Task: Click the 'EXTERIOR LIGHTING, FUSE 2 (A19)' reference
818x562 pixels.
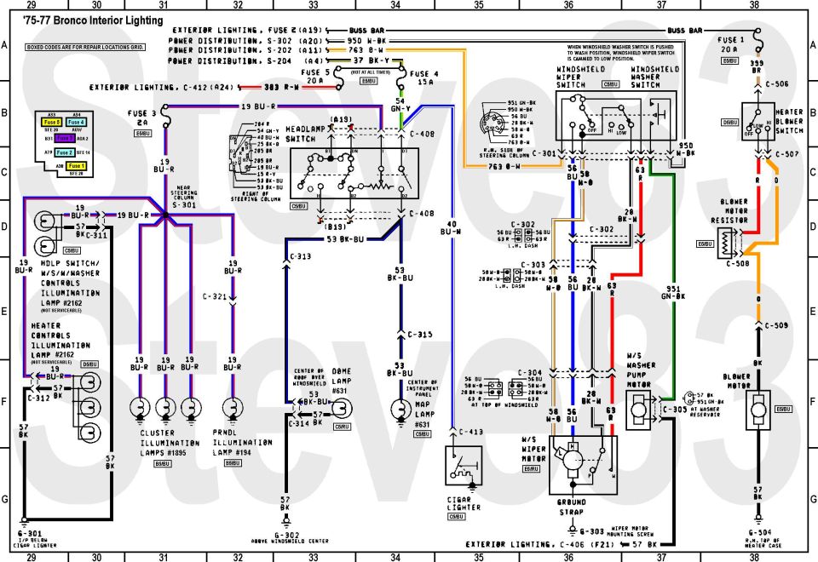Action: tap(247, 31)
